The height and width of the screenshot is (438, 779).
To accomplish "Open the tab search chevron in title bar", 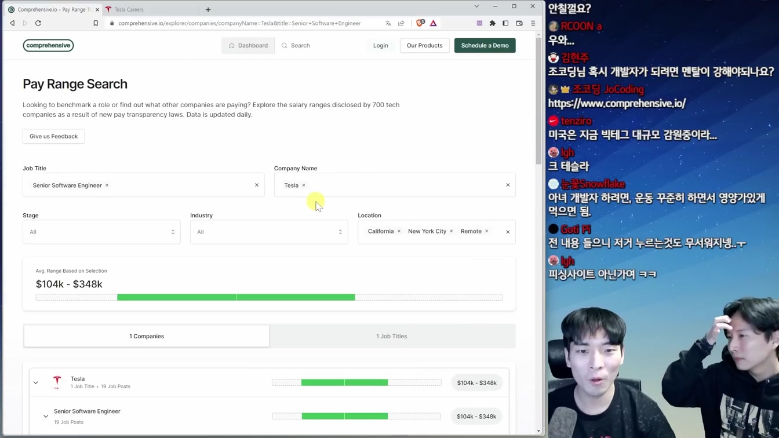I will click(x=476, y=6).
